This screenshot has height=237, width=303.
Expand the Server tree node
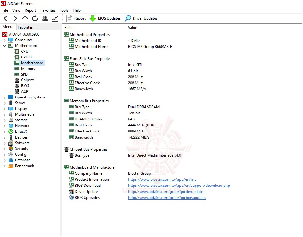[5, 103]
